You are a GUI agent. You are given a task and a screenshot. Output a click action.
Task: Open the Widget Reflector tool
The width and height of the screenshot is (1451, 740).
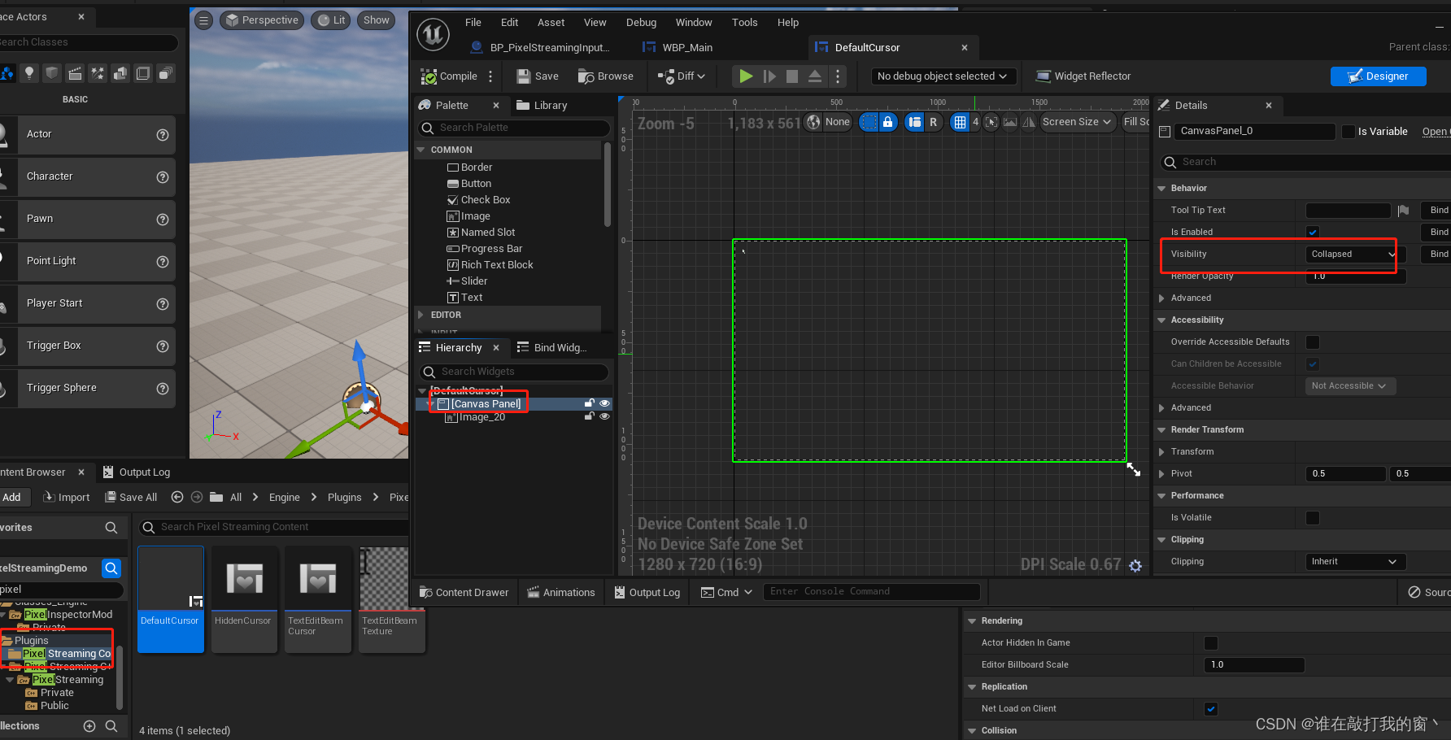[x=1083, y=76]
